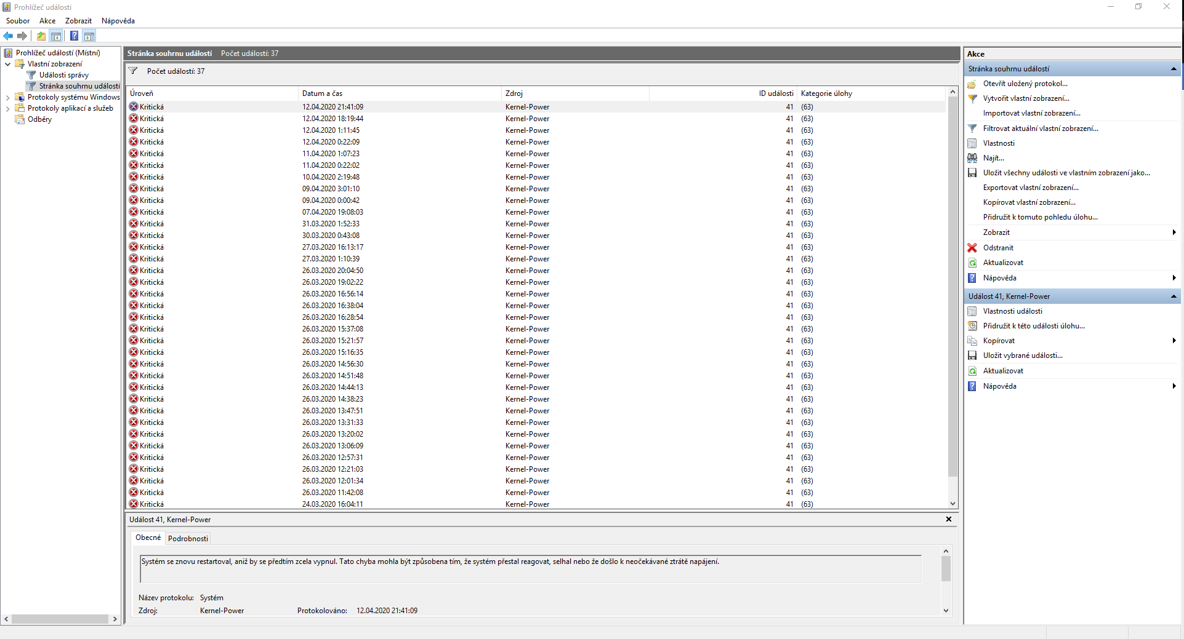Select the event dated 31.03.2020 1:52:33

pyautogui.click(x=536, y=224)
